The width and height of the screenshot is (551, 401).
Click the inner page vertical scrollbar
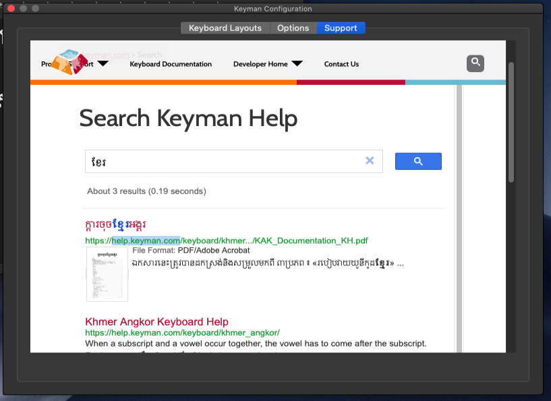pyautogui.click(x=459, y=218)
